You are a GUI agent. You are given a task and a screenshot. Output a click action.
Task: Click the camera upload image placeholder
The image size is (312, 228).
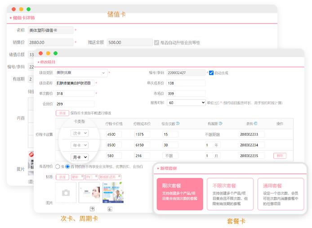tap(66, 192)
